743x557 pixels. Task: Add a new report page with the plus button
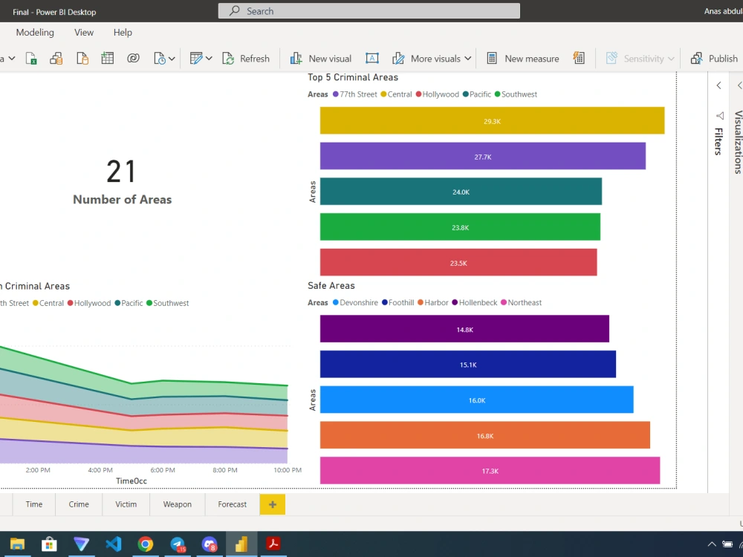tap(272, 504)
